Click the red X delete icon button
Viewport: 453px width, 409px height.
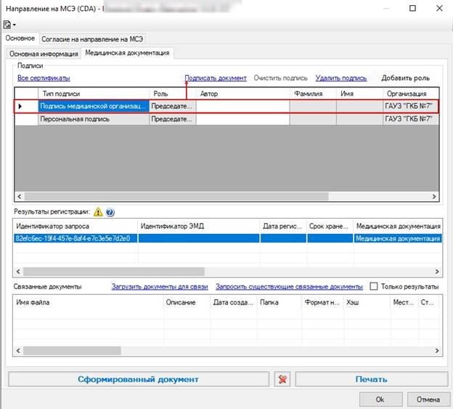click(282, 379)
